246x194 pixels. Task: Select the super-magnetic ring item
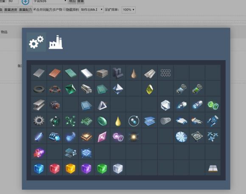pos(55,137)
